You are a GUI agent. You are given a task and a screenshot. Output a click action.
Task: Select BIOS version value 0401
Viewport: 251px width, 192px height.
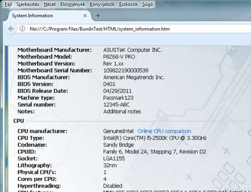pos(109,84)
